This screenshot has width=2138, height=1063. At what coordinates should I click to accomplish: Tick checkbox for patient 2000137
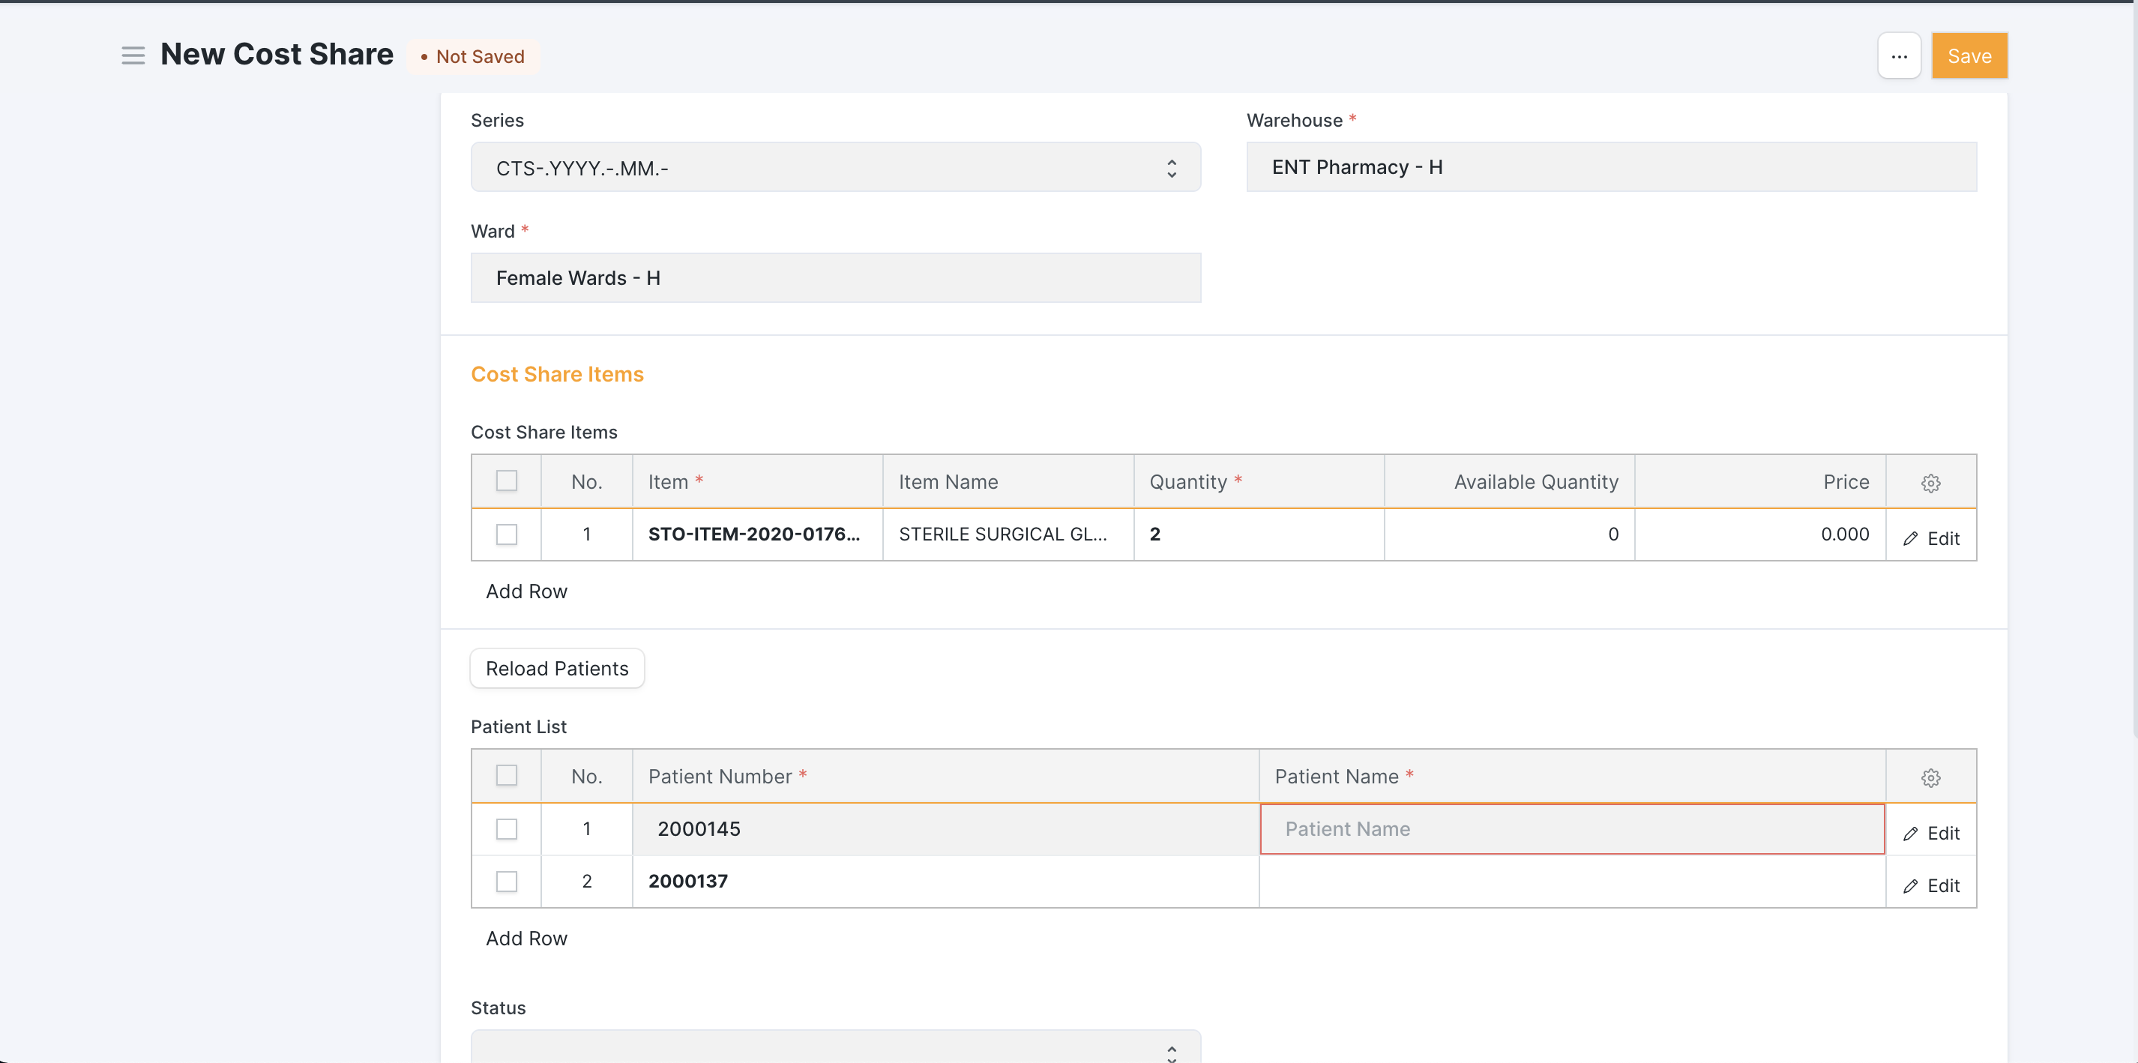pos(506,880)
